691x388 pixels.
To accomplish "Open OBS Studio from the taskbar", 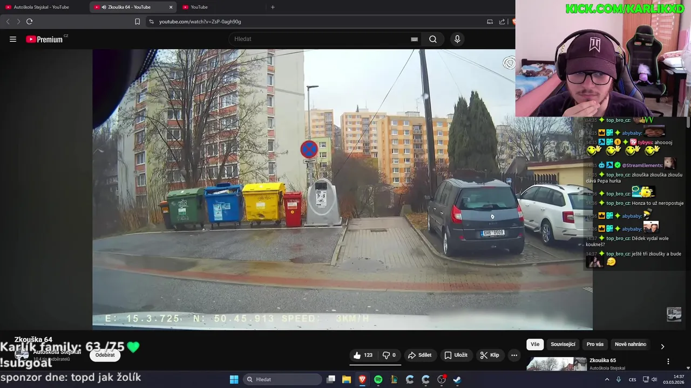I will click(441, 379).
